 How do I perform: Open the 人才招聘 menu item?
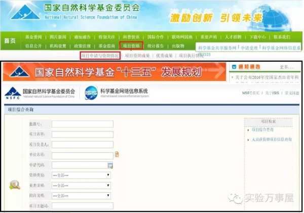pos(233,37)
